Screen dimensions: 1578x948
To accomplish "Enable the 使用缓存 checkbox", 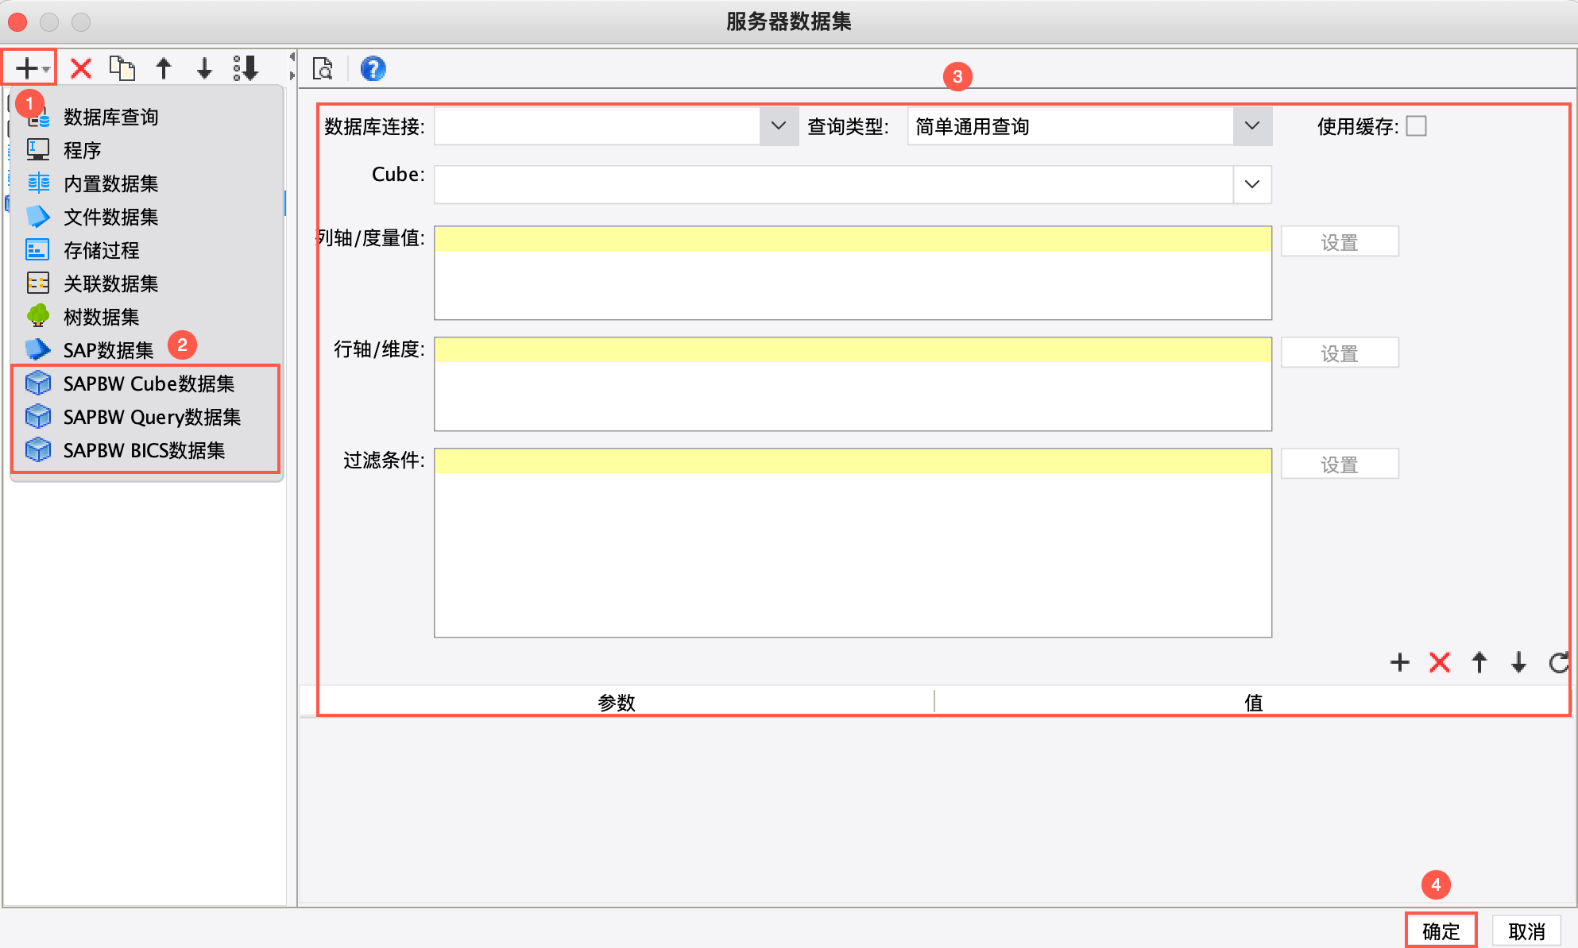I will tap(1416, 126).
